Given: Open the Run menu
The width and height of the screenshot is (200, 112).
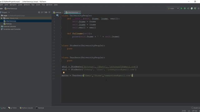Looking at the screenshot, I should click(33, 5).
